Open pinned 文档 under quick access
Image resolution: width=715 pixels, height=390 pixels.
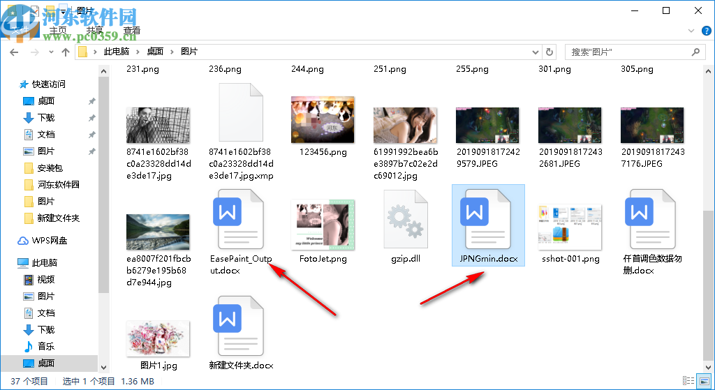coord(46,135)
